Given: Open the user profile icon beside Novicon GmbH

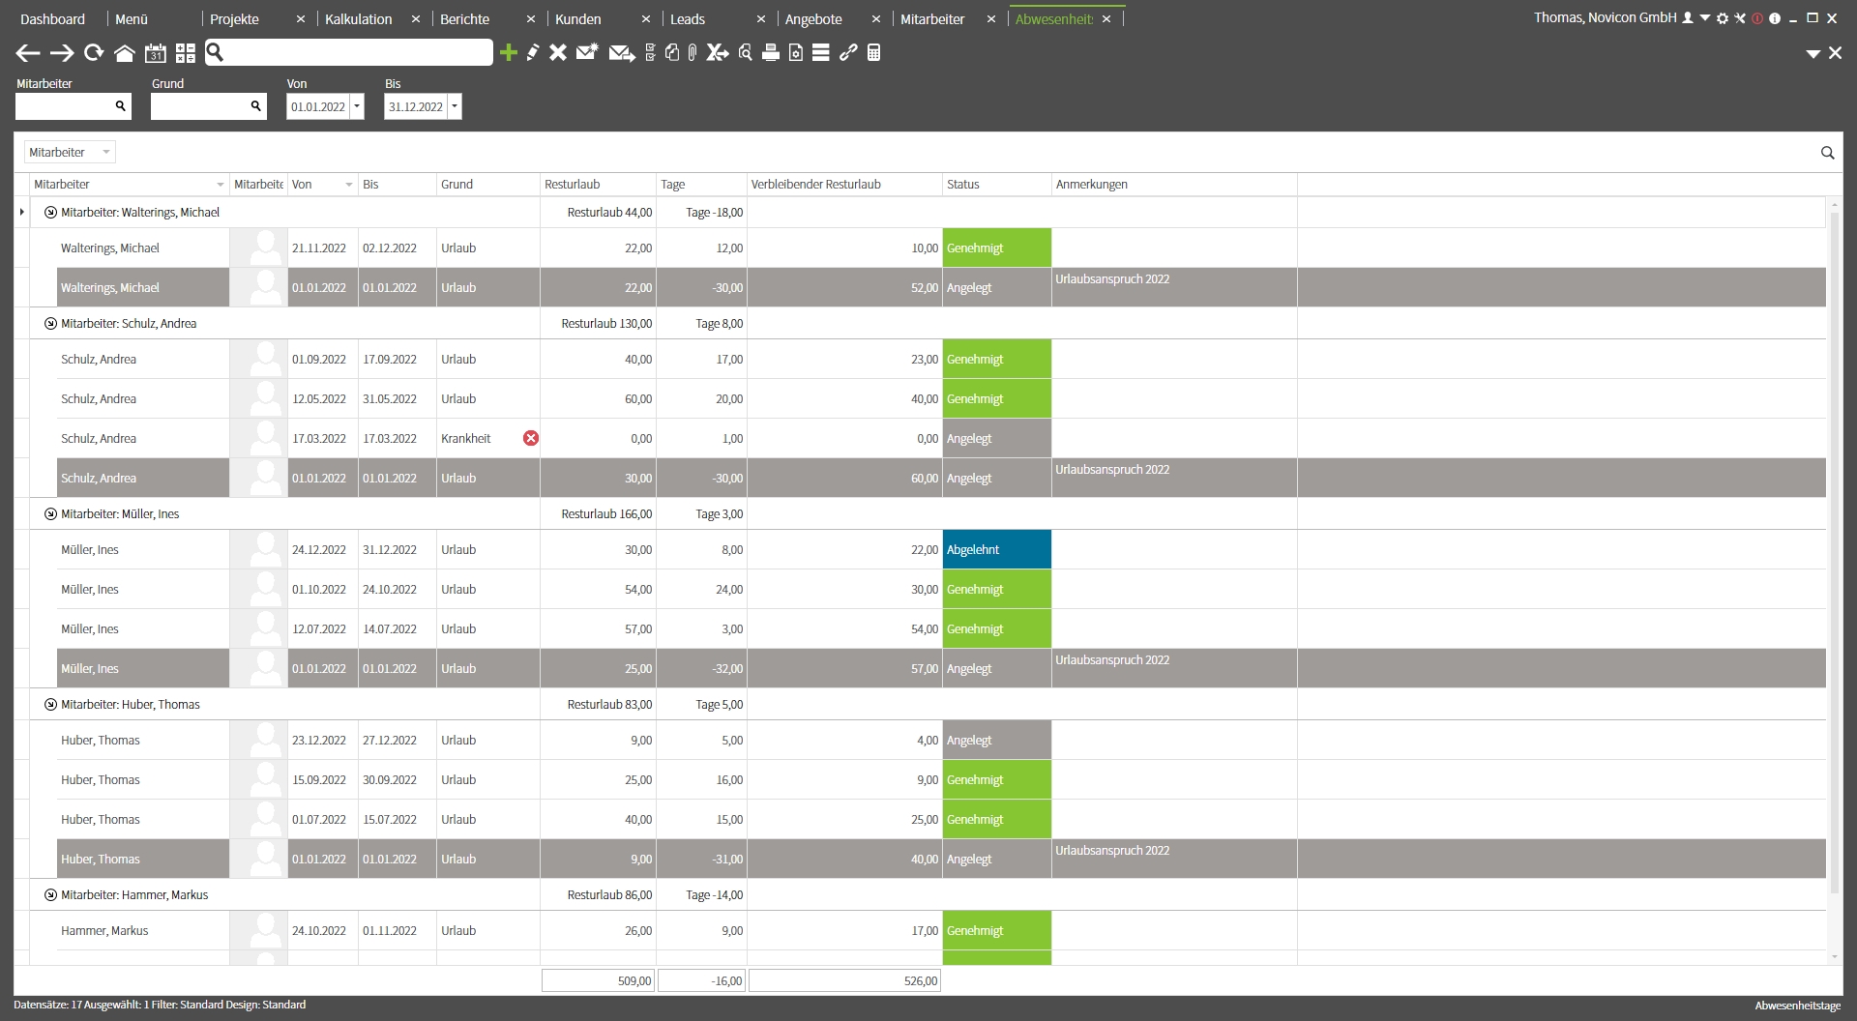Looking at the screenshot, I should 1688,18.
